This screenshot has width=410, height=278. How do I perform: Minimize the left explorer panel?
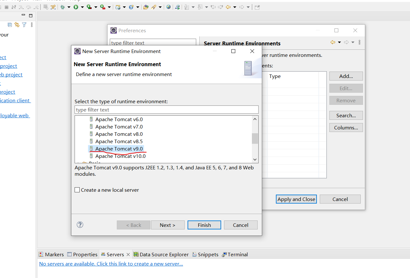point(23,15)
